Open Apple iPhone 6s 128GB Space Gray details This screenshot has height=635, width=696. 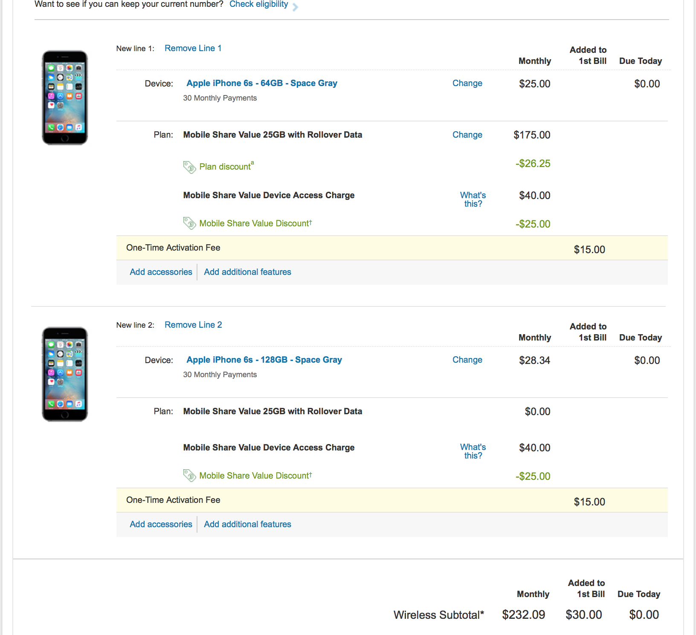[x=264, y=360]
